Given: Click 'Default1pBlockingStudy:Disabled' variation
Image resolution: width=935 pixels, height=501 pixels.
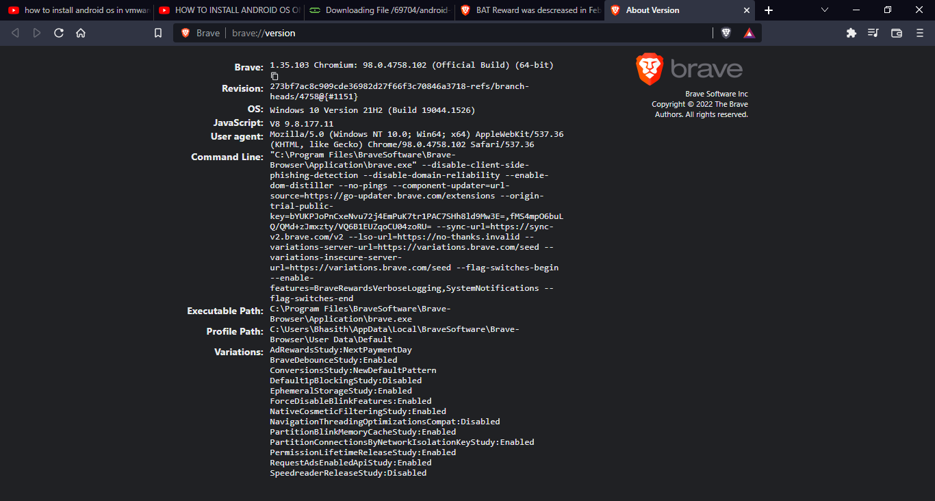Looking at the screenshot, I should (x=346, y=381).
